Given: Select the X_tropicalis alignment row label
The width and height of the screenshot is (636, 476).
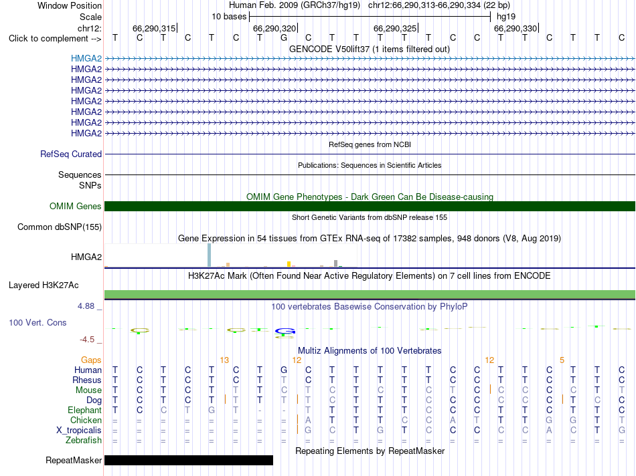Looking at the screenshot, I should pos(79,431).
